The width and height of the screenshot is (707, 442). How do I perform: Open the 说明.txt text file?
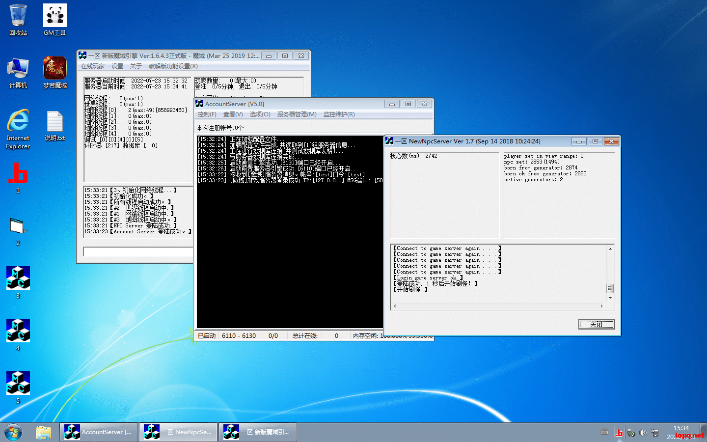click(54, 122)
